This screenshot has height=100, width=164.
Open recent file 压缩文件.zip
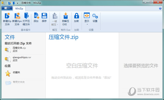(24, 49)
